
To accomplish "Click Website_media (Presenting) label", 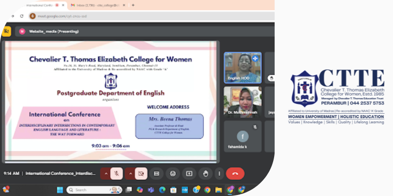I will coord(54,31).
